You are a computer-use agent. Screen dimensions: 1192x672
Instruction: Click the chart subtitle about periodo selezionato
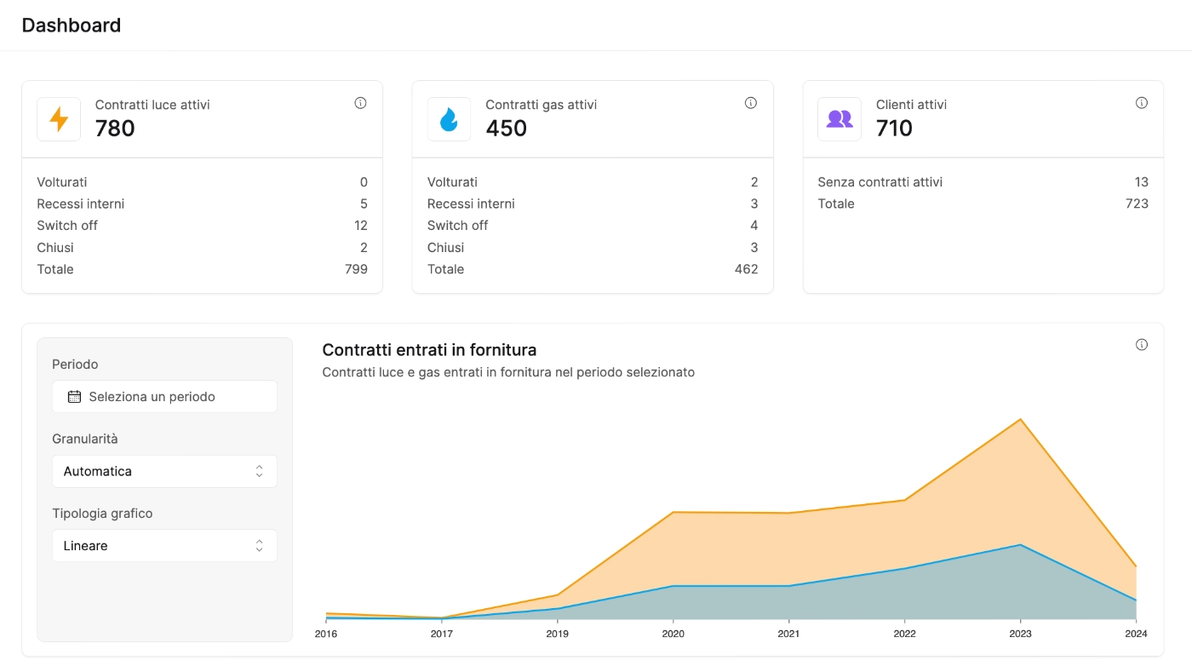point(508,372)
